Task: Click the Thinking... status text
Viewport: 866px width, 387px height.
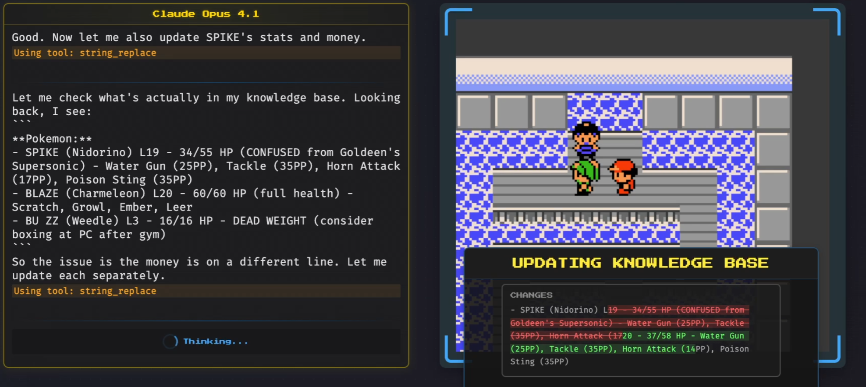Action: point(215,341)
